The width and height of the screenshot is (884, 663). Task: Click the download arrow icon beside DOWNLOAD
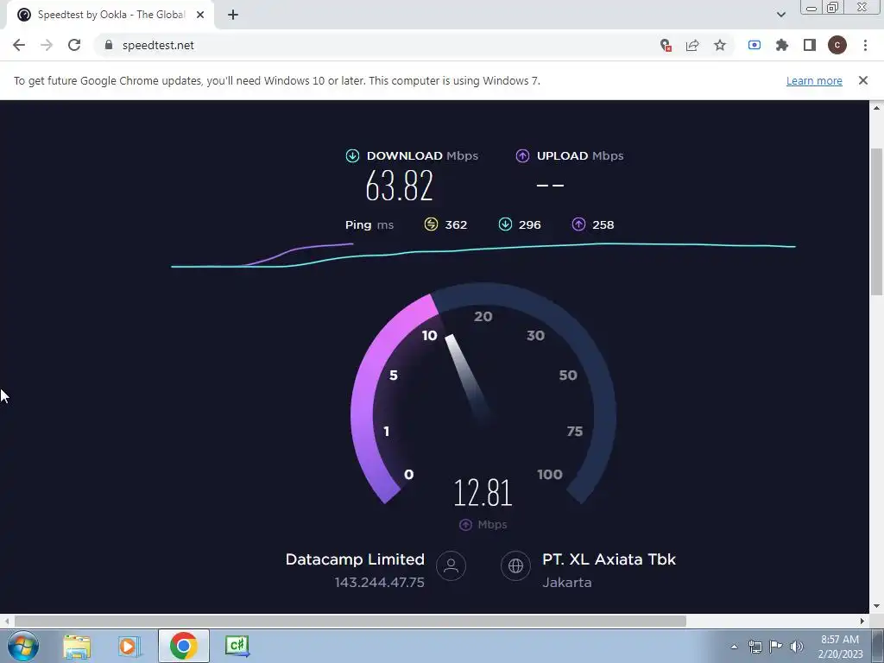pyautogui.click(x=352, y=155)
